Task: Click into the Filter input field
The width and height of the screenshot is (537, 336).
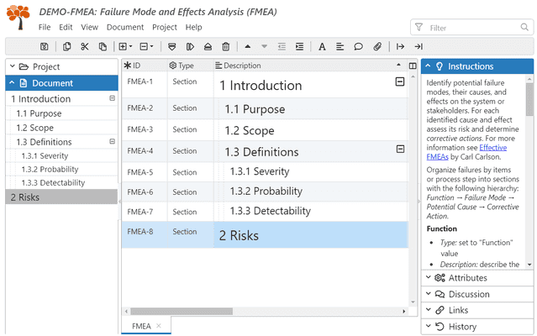Action: 472,28
